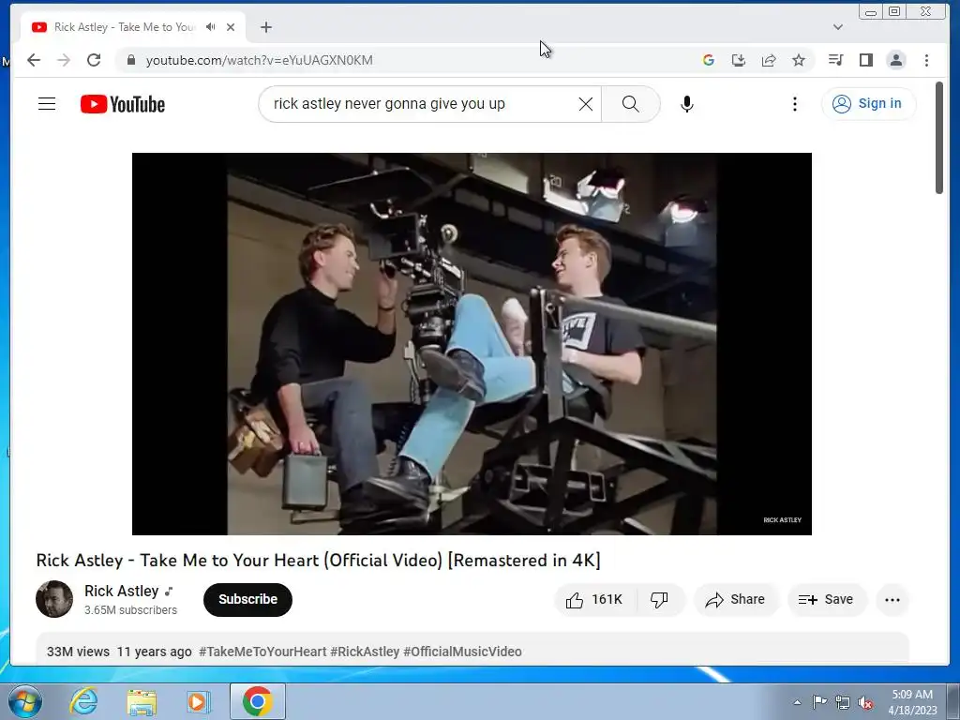
Task: Open the network tray icon
Action: coord(843,702)
